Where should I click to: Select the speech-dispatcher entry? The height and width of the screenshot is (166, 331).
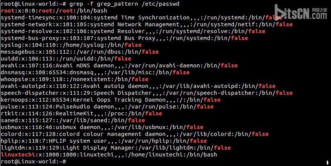[x=147, y=93]
